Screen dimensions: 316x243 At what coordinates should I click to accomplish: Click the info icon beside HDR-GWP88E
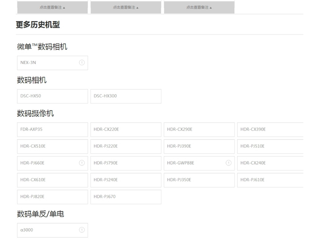[x=228, y=163]
